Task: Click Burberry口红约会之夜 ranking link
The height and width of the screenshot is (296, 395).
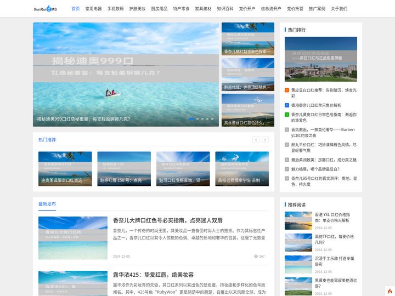Action: pos(323,133)
